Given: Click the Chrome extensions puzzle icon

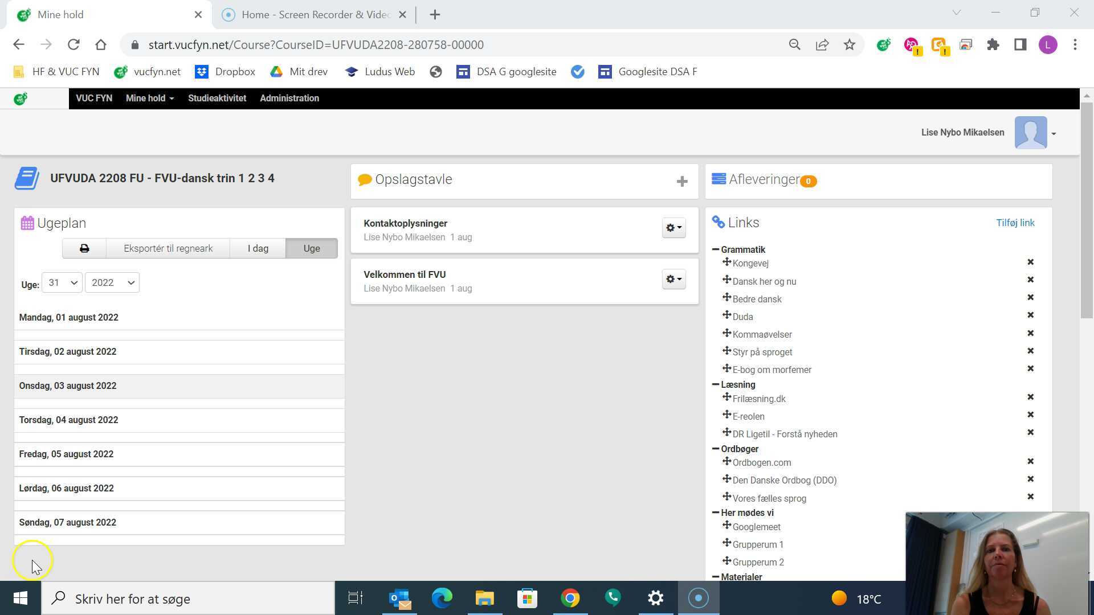Looking at the screenshot, I should (x=993, y=45).
